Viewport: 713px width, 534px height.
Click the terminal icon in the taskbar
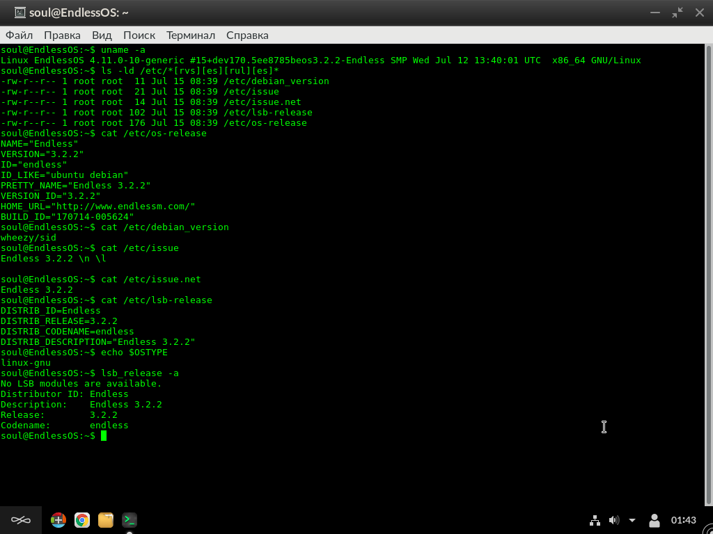tap(130, 520)
